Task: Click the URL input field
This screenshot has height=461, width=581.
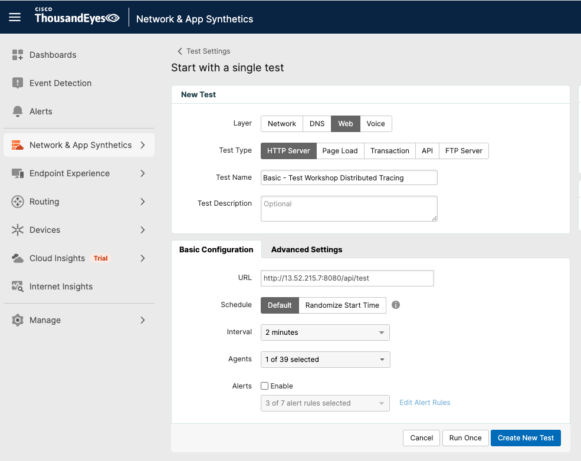Action: (347, 278)
